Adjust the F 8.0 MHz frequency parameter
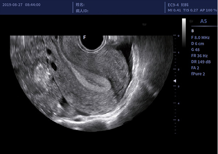This screenshot has height=154, width=218. (x=200, y=38)
